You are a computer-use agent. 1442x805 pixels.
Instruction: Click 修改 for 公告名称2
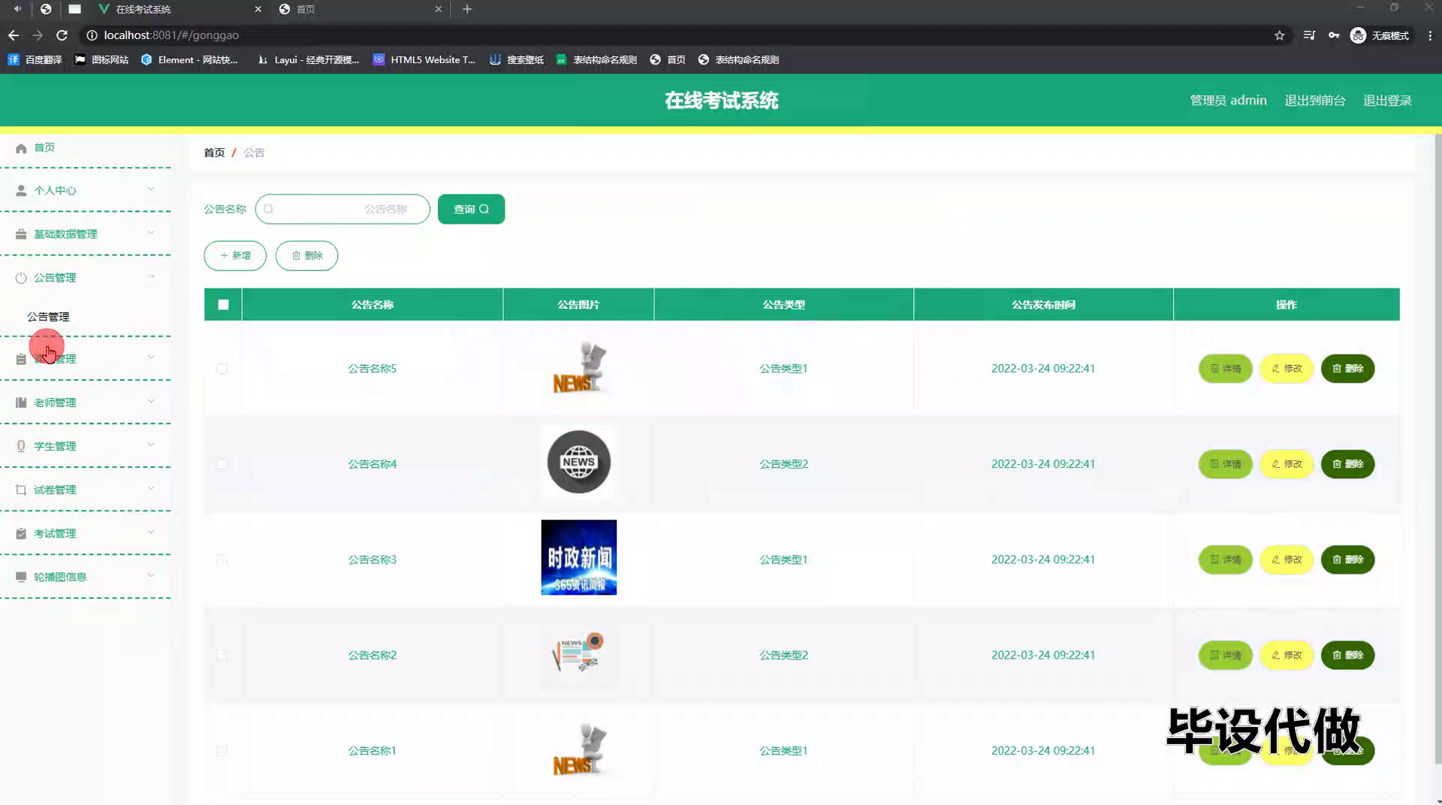click(x=1287, y=655)
